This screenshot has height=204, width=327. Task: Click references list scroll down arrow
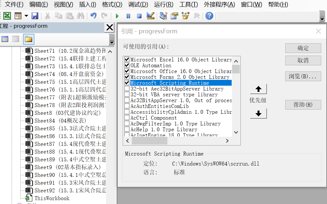click(236, 132)
